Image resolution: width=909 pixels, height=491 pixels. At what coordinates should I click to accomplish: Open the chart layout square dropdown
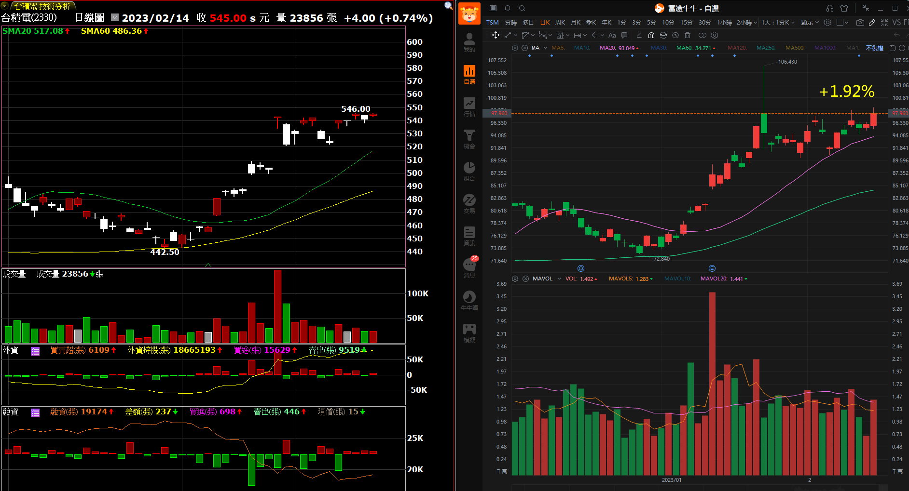(x=842, y=22)
